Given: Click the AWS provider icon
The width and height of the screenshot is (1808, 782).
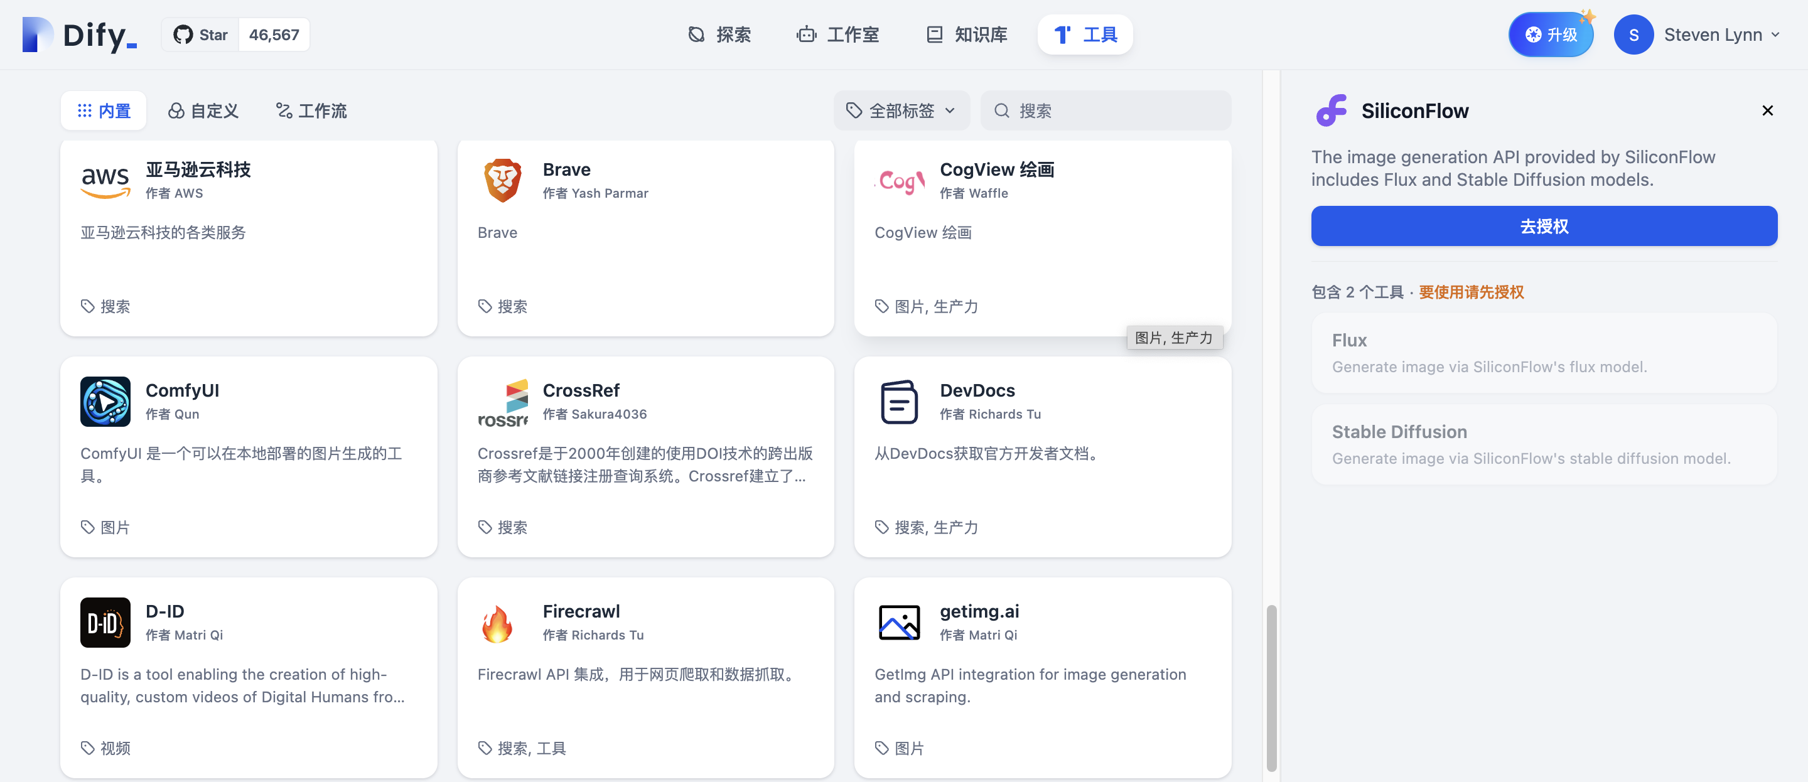Looking at the screenshot, I should coord(105,180).
